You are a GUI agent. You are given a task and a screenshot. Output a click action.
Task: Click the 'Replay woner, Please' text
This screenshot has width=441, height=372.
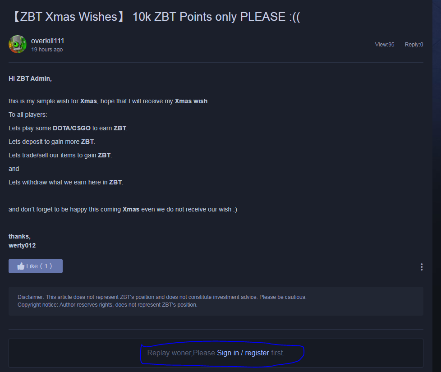point(181,353)
